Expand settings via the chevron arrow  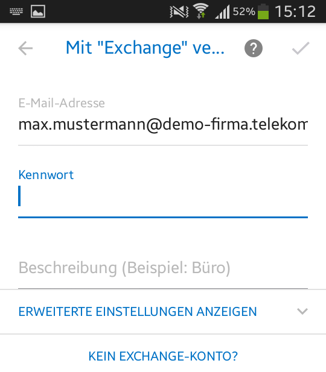tap(302, 311)
